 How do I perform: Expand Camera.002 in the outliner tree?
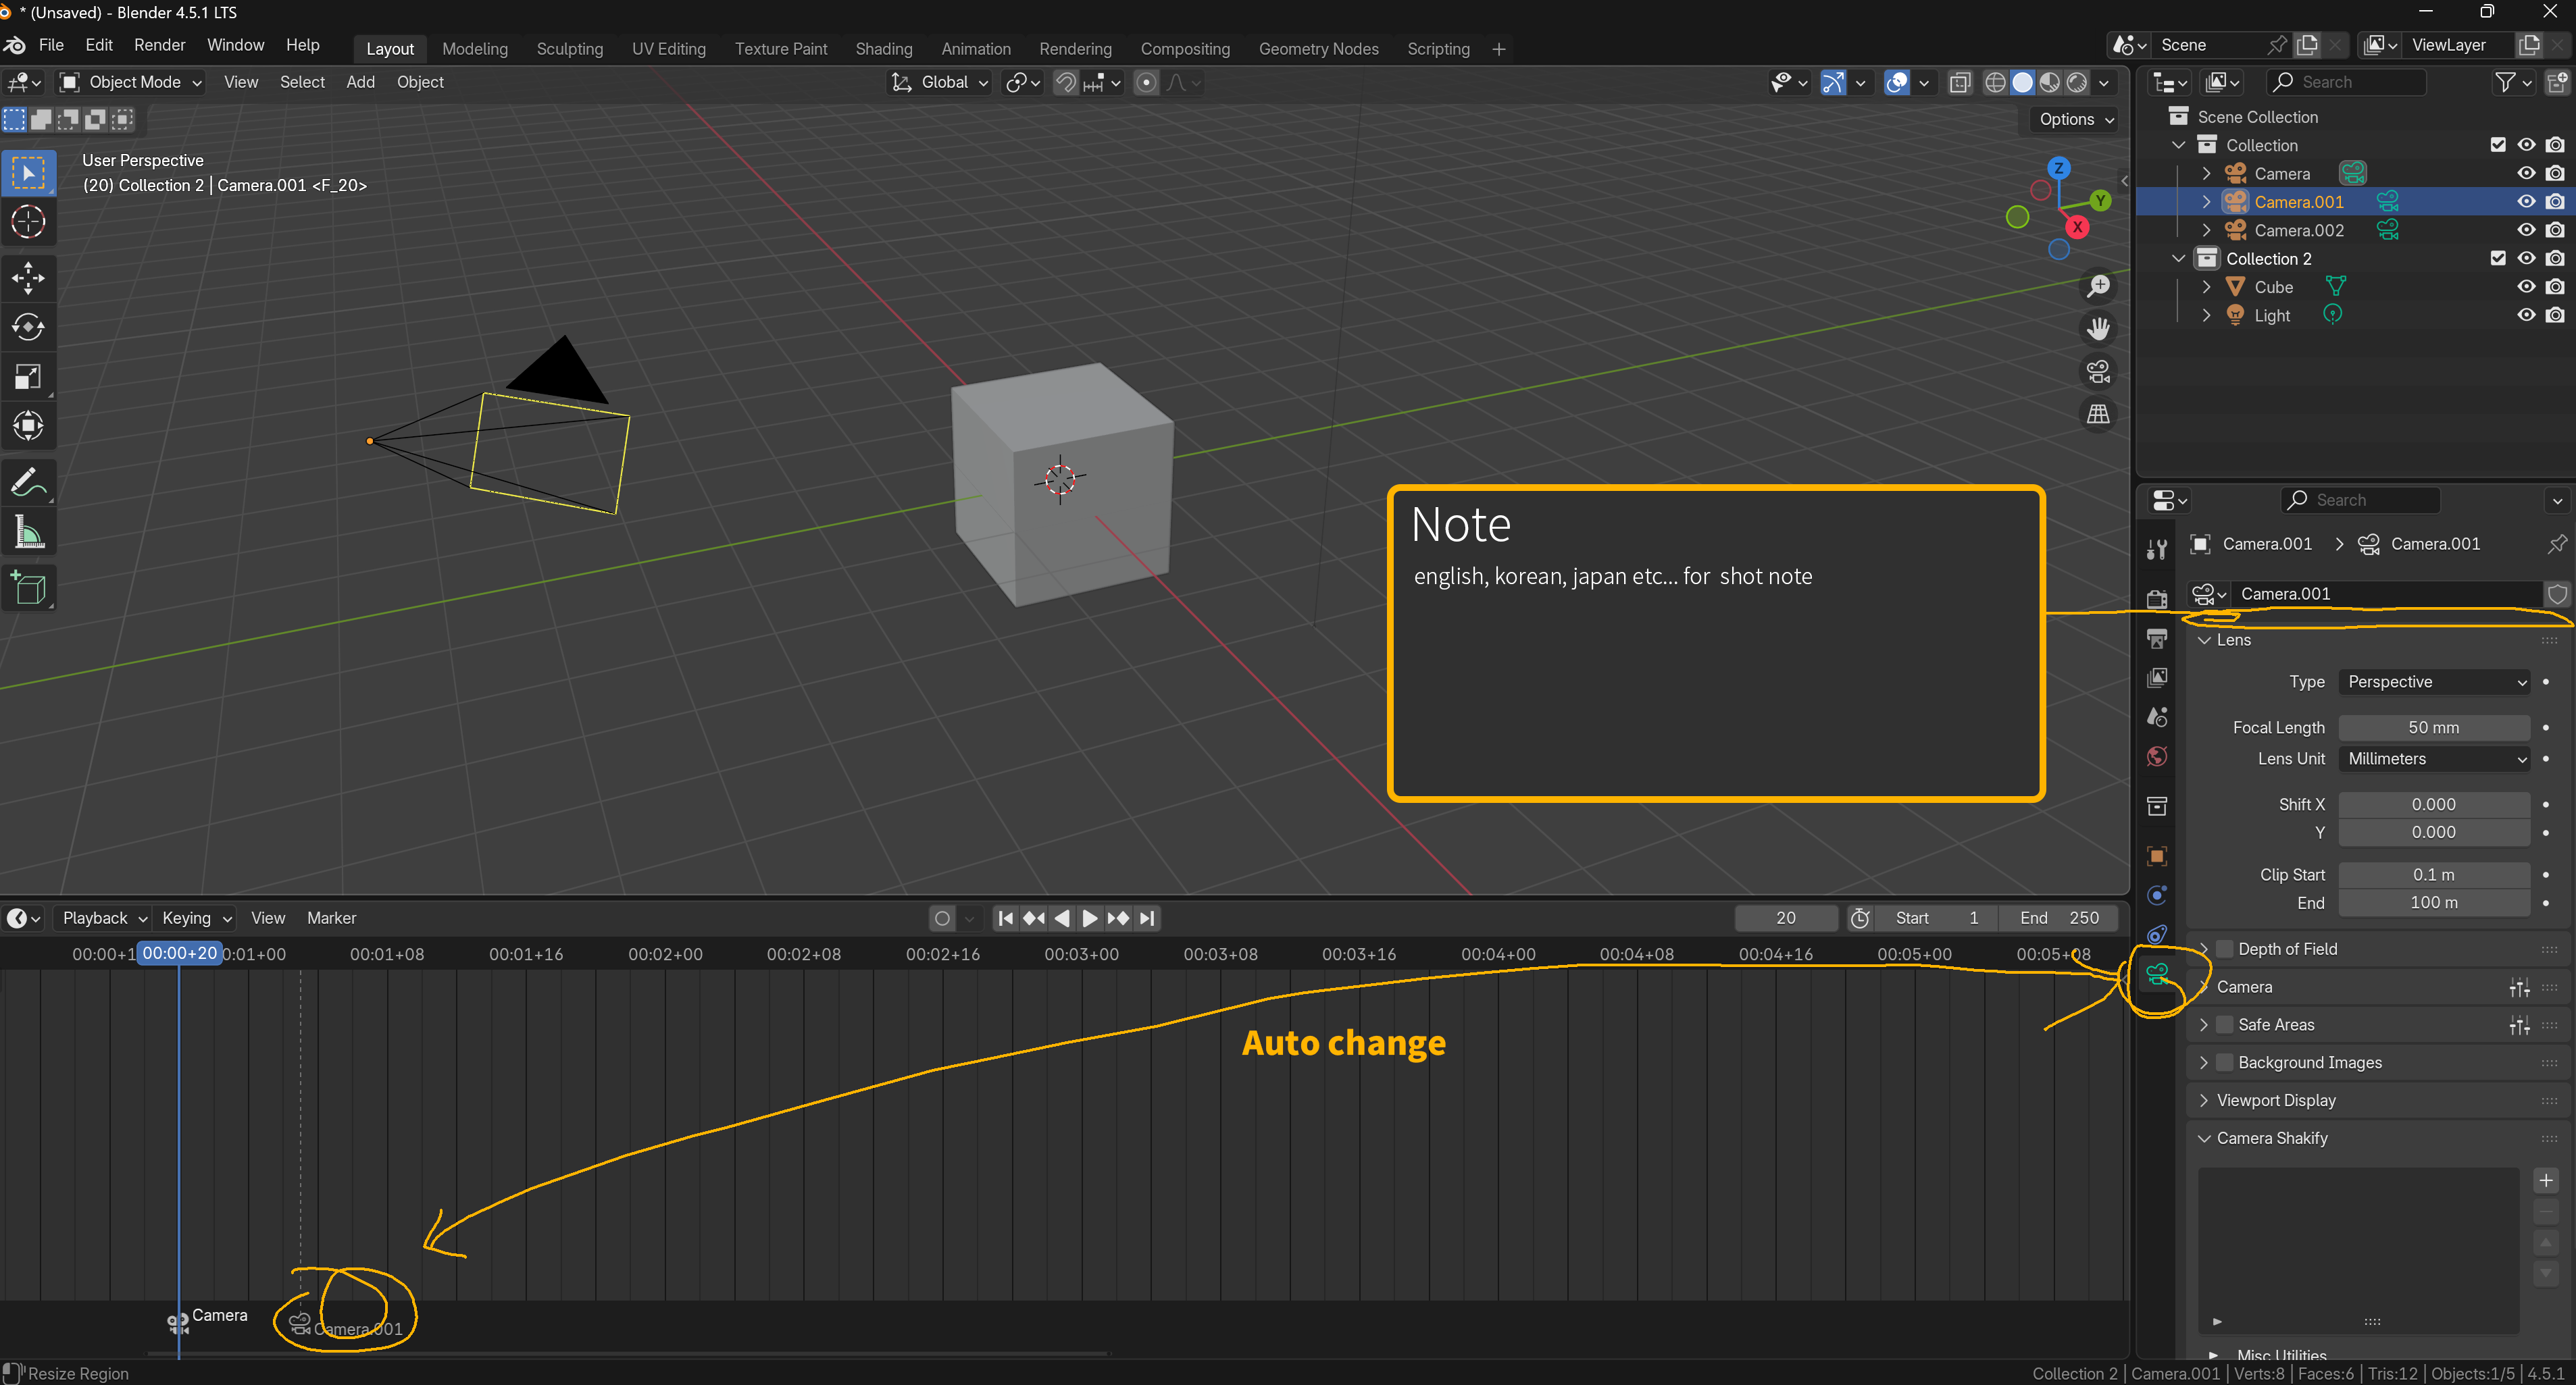[x=2207, y=230]
